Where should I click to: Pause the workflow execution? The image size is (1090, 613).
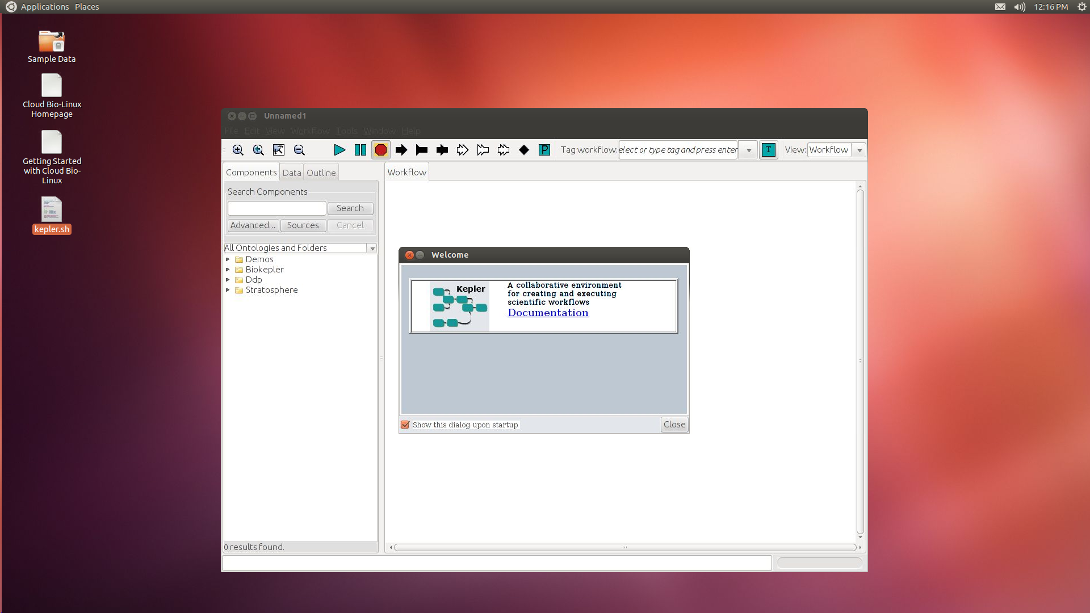click(360, 150)
